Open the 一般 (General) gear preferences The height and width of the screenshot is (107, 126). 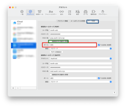point(22,13)
